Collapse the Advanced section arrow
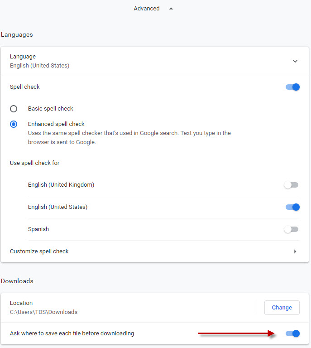Viewport: 311px width, 348px height. [171, 9]
